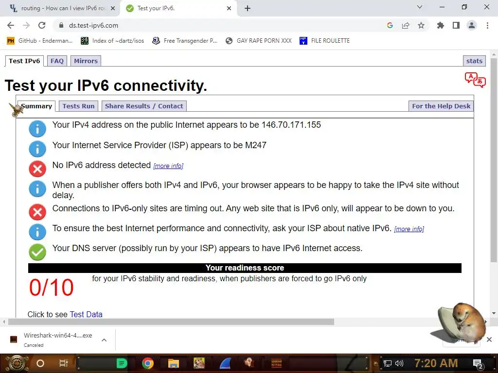Switch to the Tests Run tab
This screenshot has width=498, height=373.
(x=78, y=106)
